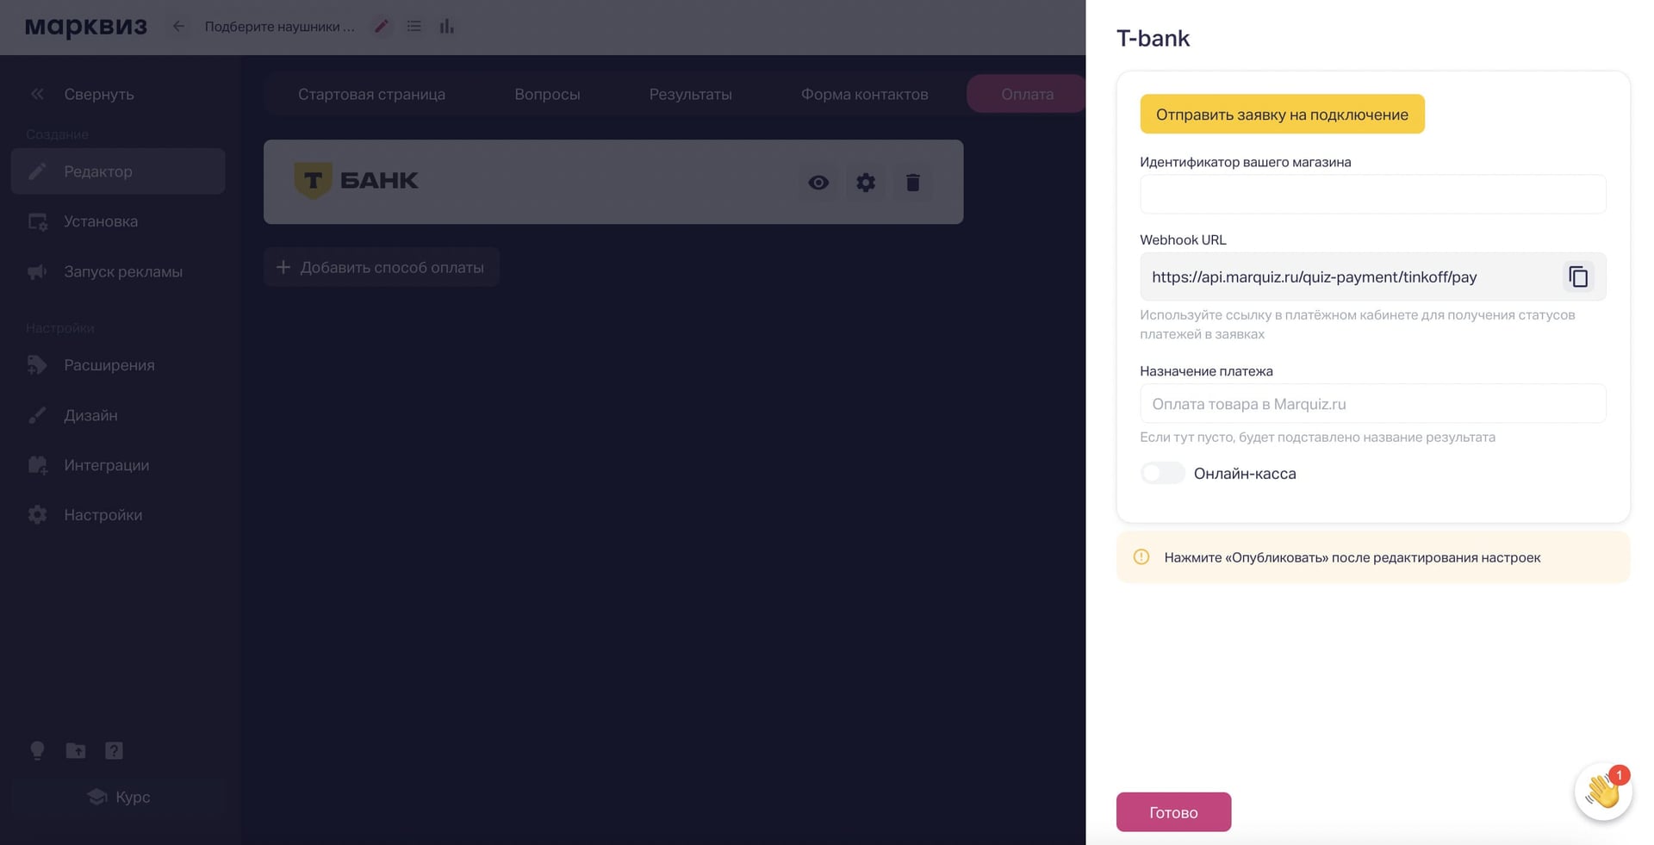Delete the T-Bank payment method
1654x845 pixels.
[913, 183]
